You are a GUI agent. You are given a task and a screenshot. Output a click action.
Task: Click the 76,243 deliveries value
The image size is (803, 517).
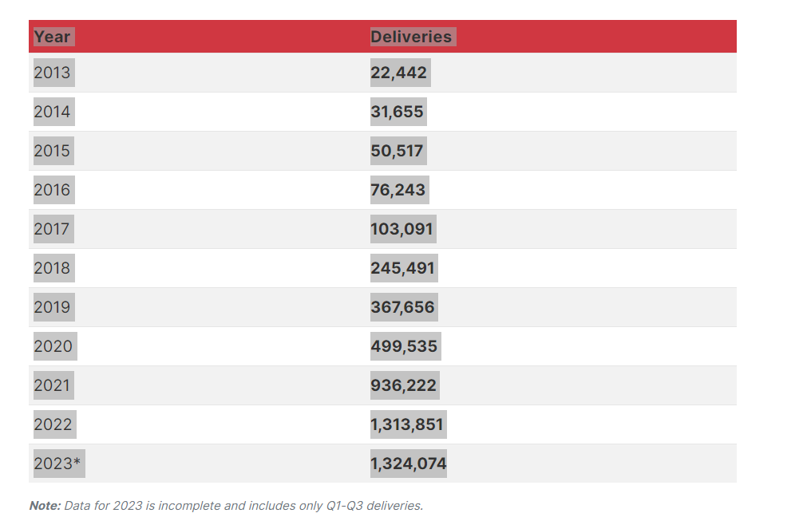coord(399,190)
